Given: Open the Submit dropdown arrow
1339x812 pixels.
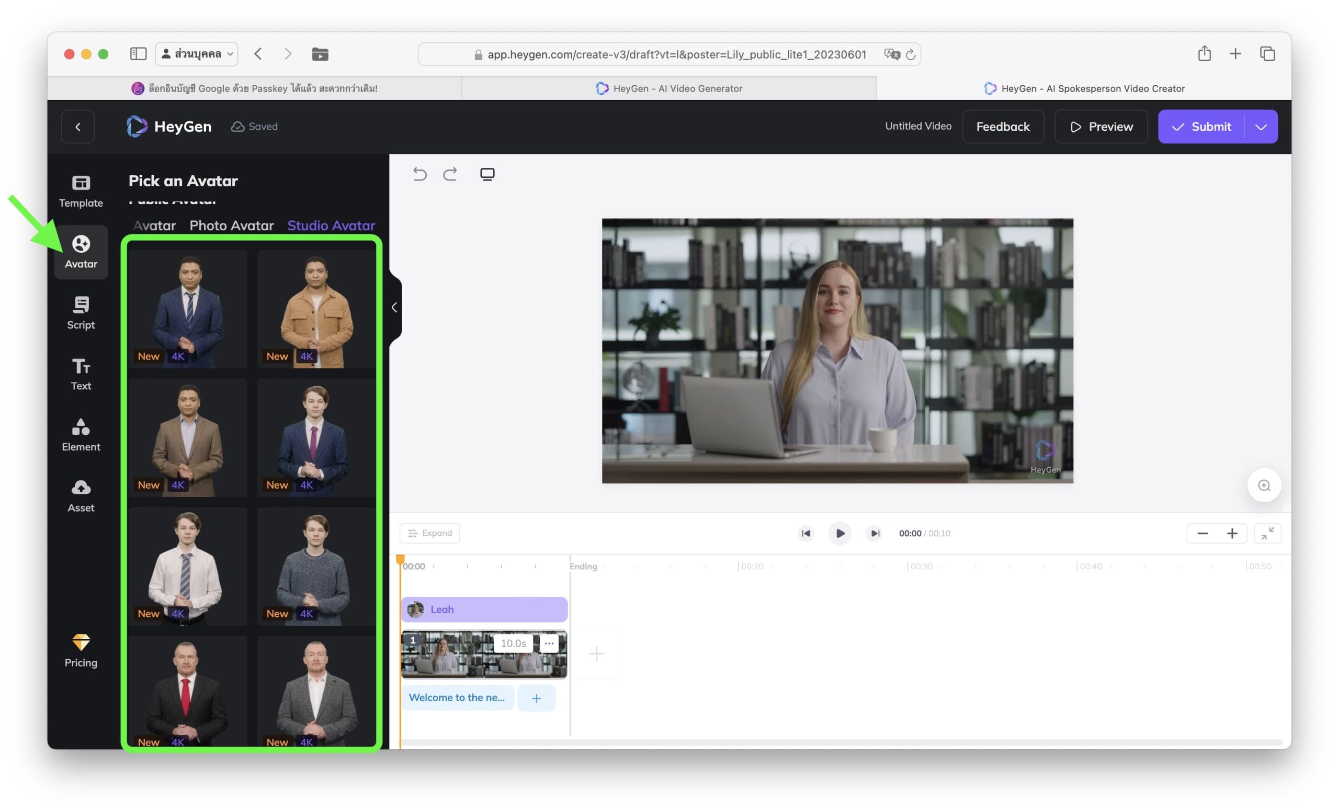Looking at the screenshot, I should [1261, 127].
